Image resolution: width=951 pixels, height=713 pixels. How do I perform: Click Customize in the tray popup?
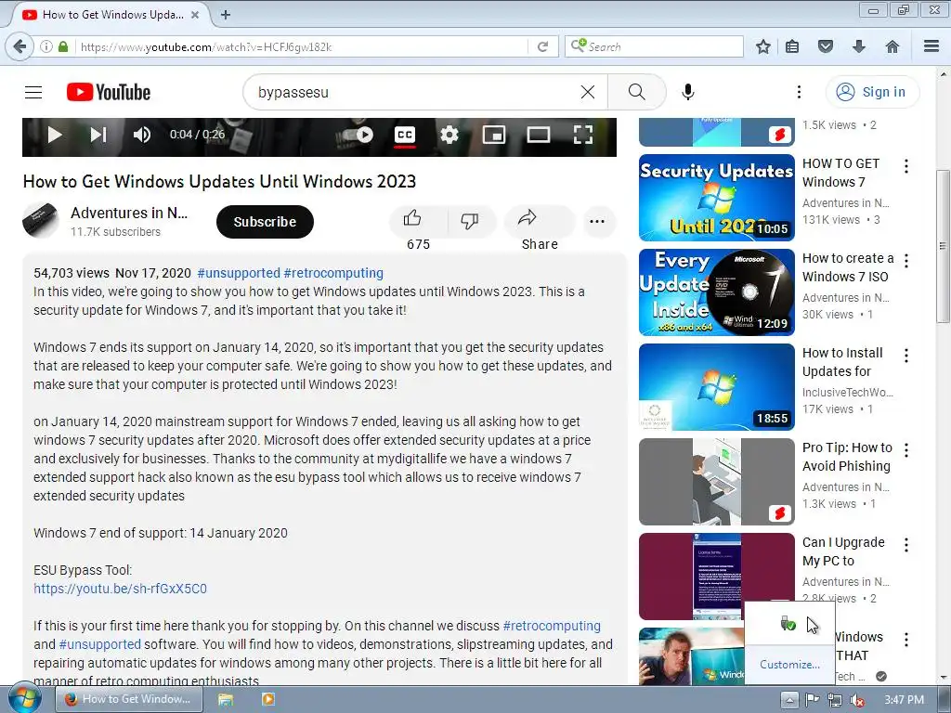[x=789, y=665]
